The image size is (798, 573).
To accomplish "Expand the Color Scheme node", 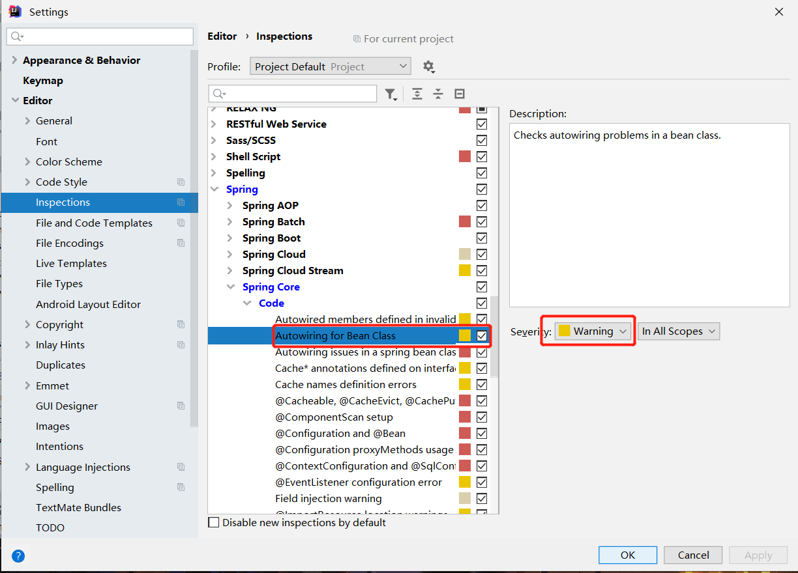I will (x=27, y=161).
